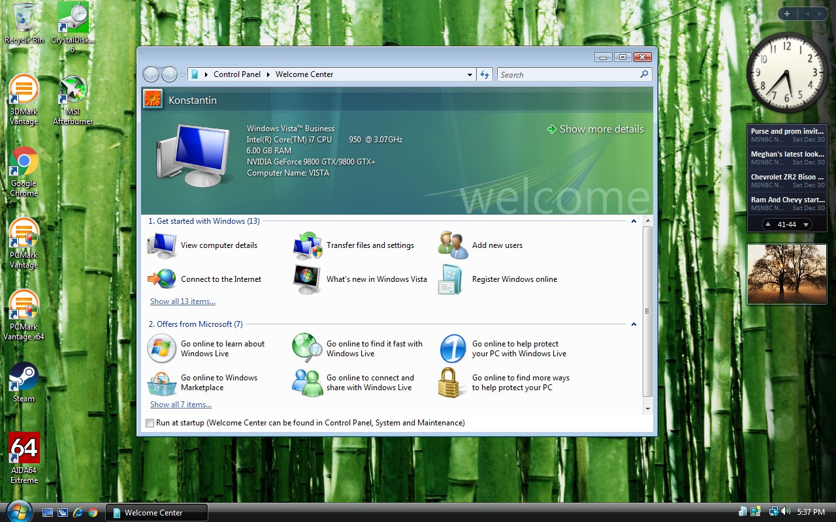Click Show Desktop in Quick Launch
This screenshot has width=836, height=522.
(x=48, y=513)
